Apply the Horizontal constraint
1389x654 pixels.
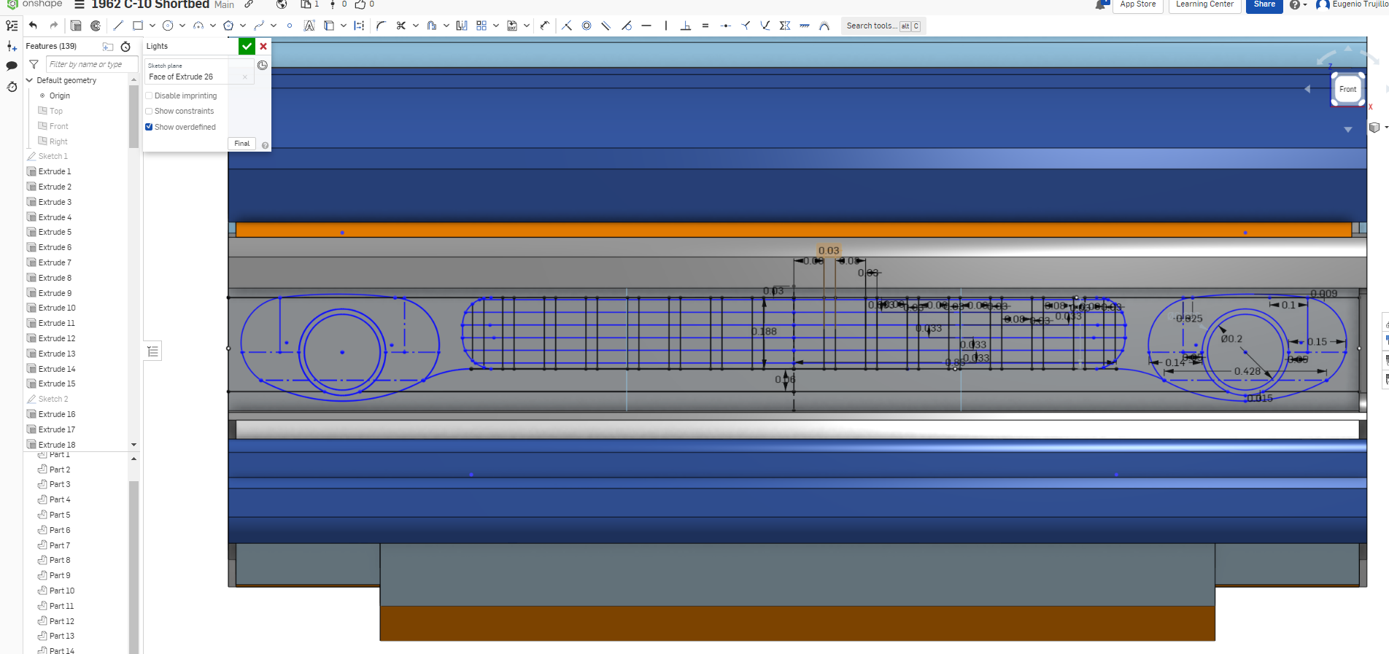(646, 26)
